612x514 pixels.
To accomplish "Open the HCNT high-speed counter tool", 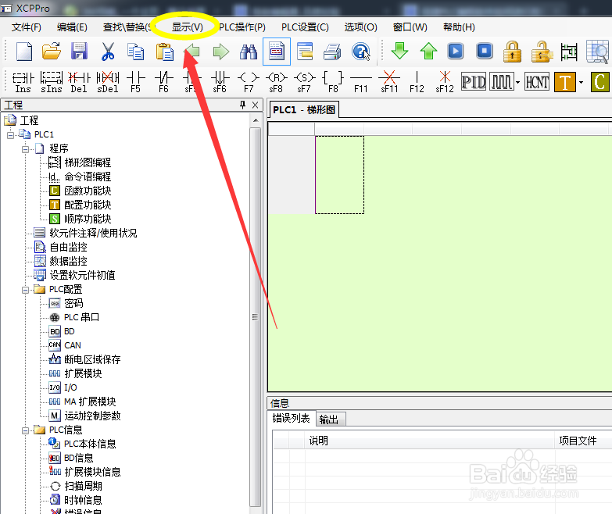I will [537, 82].
